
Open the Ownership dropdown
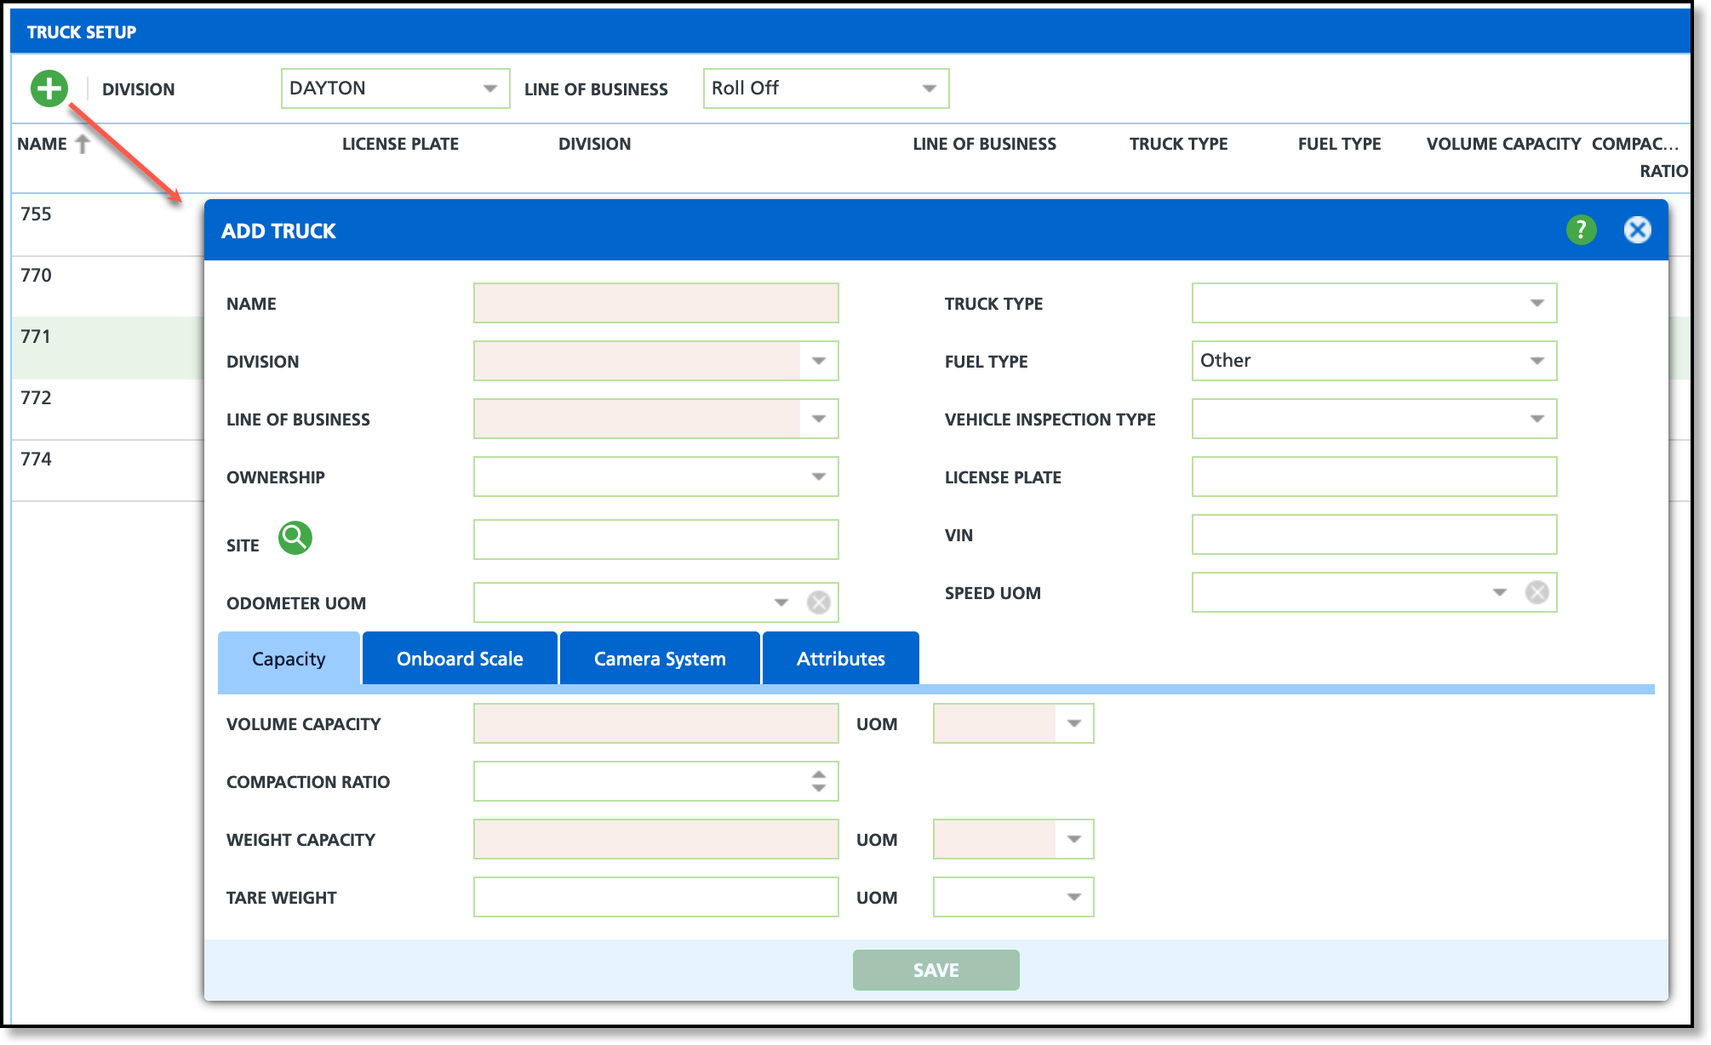pyautogui.click(x=818, y=477)
